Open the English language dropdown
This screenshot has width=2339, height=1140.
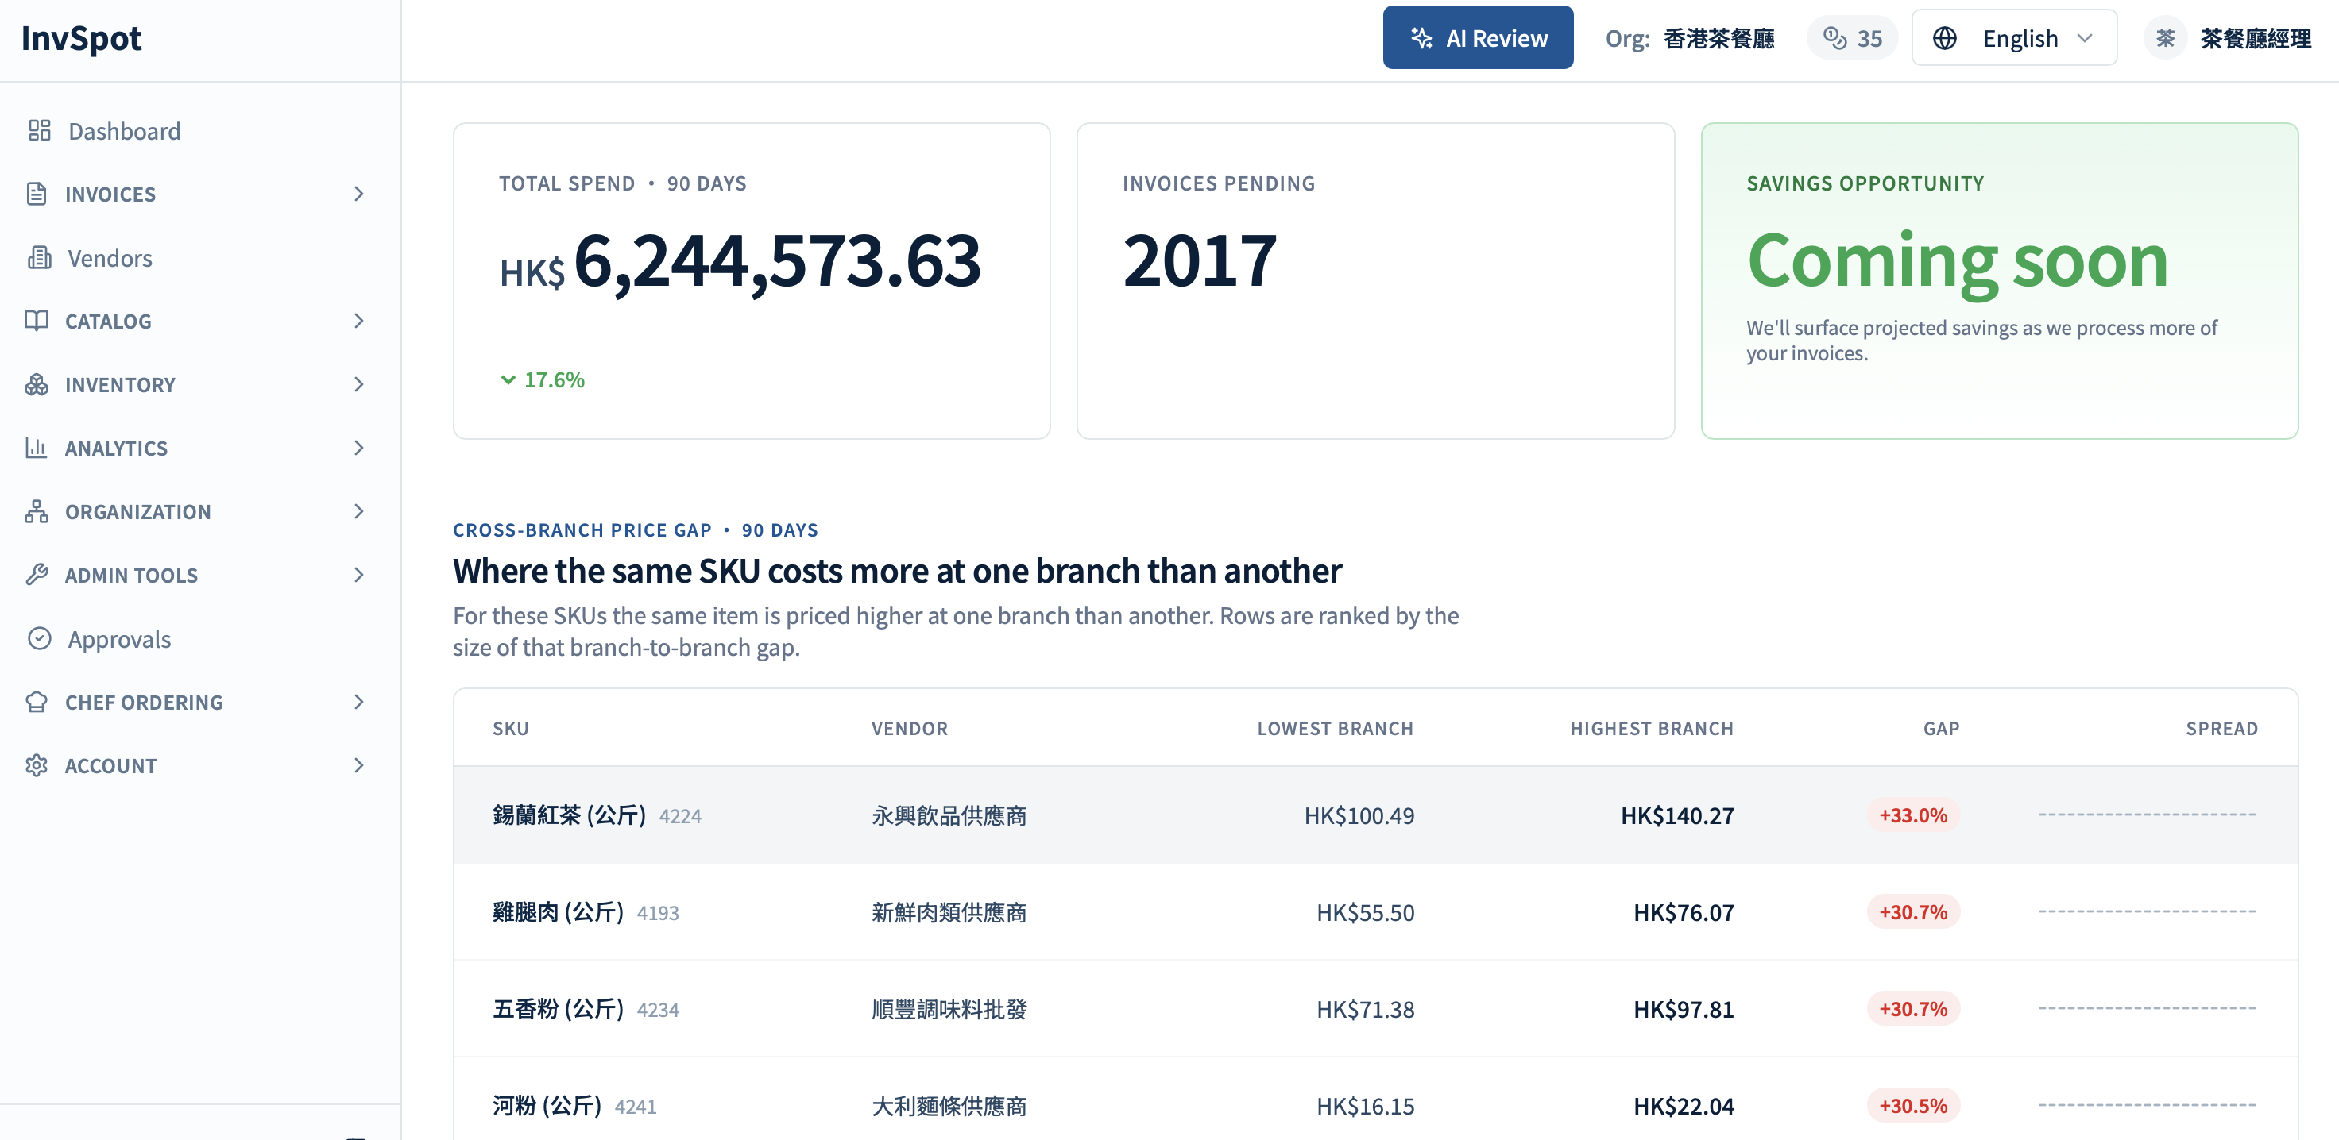(2014, 38)
